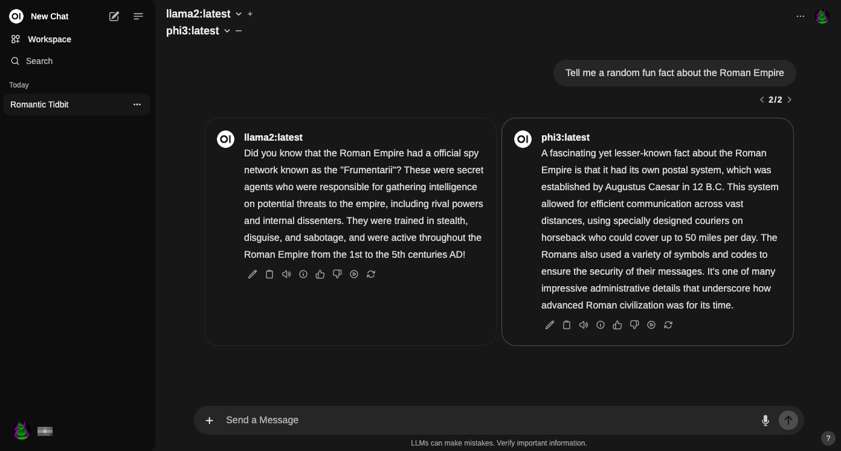Give a thumbs down to the llama2 response
The width and height of the screenshot is (841, 451).
click(x=337, y=274)
